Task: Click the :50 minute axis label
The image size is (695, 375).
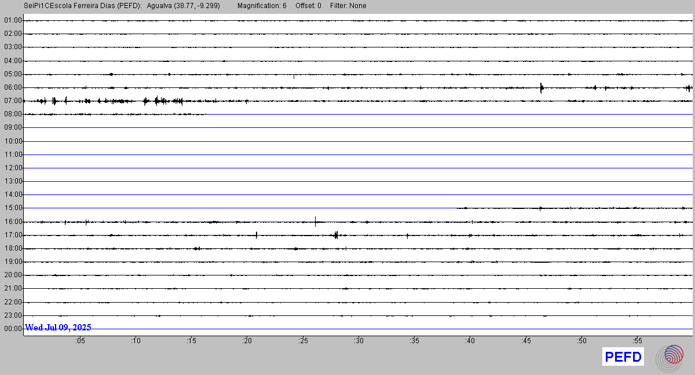Action: point(581,341)
